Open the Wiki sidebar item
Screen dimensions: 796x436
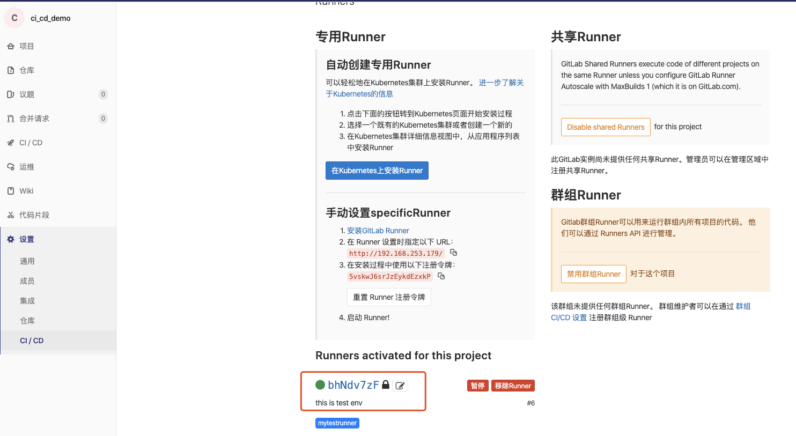(x=26, y=191)
